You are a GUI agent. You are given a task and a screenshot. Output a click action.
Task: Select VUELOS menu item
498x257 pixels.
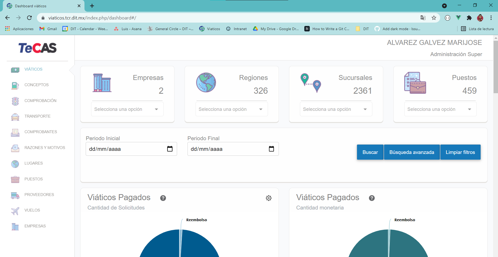(32, 210)
